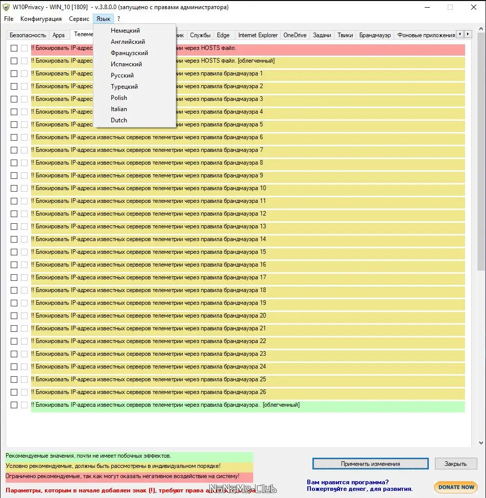Image resolution: width=486 pixels, height=498 pixels.
Task: Check the red HOSTS файл row's first checkbox
Action: (14, 48)
